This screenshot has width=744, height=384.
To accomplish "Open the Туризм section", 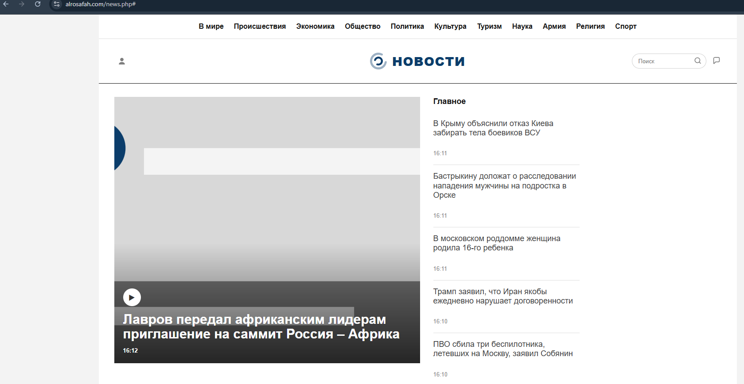I will pos(489,26).
